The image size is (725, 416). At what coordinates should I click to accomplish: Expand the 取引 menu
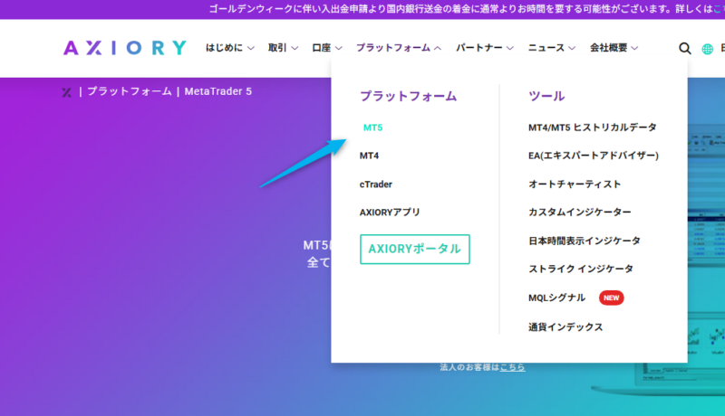(x=283, y=48)
